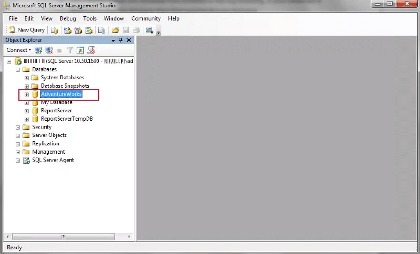Start a SQL Server Compact query

point(101,30)
